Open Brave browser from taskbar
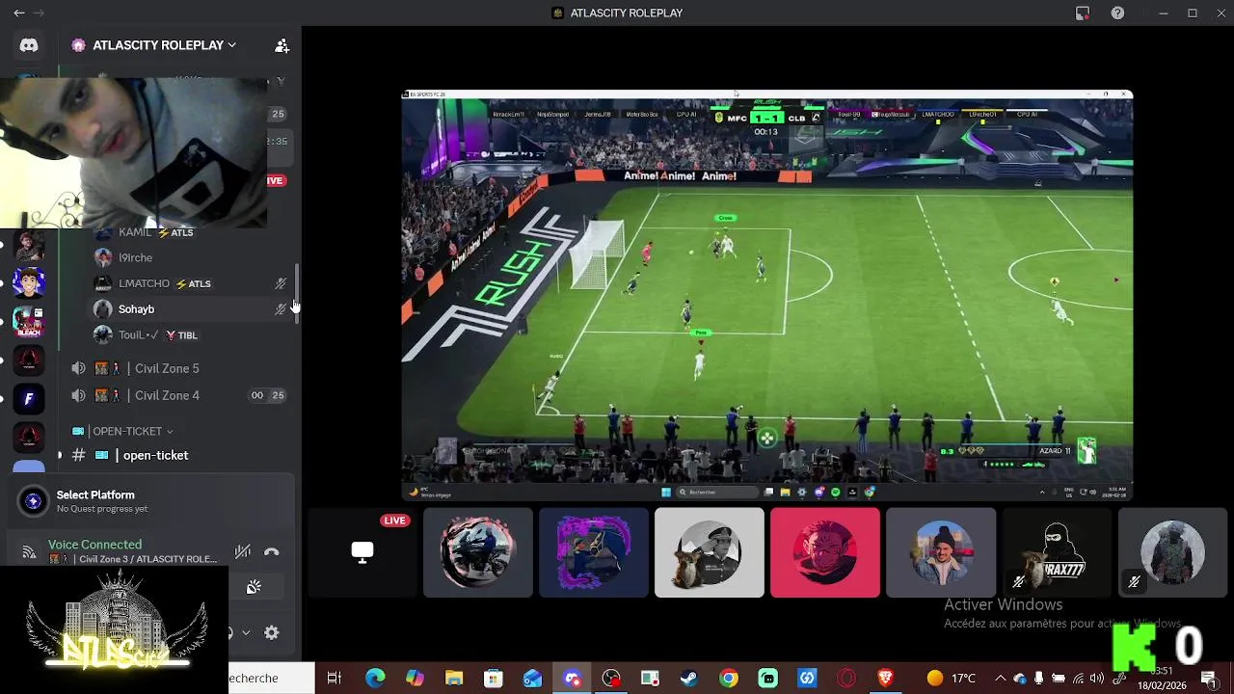The height and width of the screenshot is (694, 1234). [x=886, y=679]
